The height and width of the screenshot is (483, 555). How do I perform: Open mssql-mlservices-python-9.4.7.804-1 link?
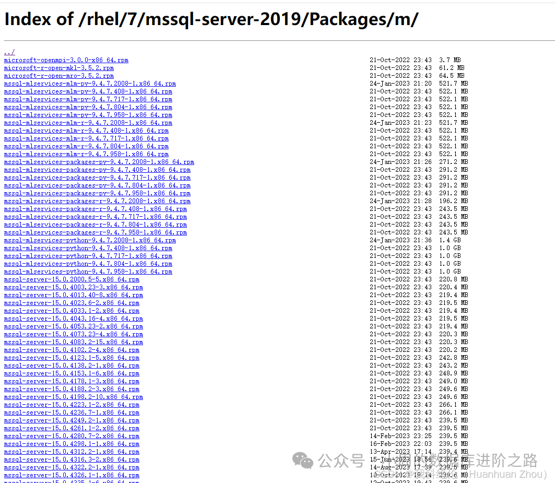88,264
